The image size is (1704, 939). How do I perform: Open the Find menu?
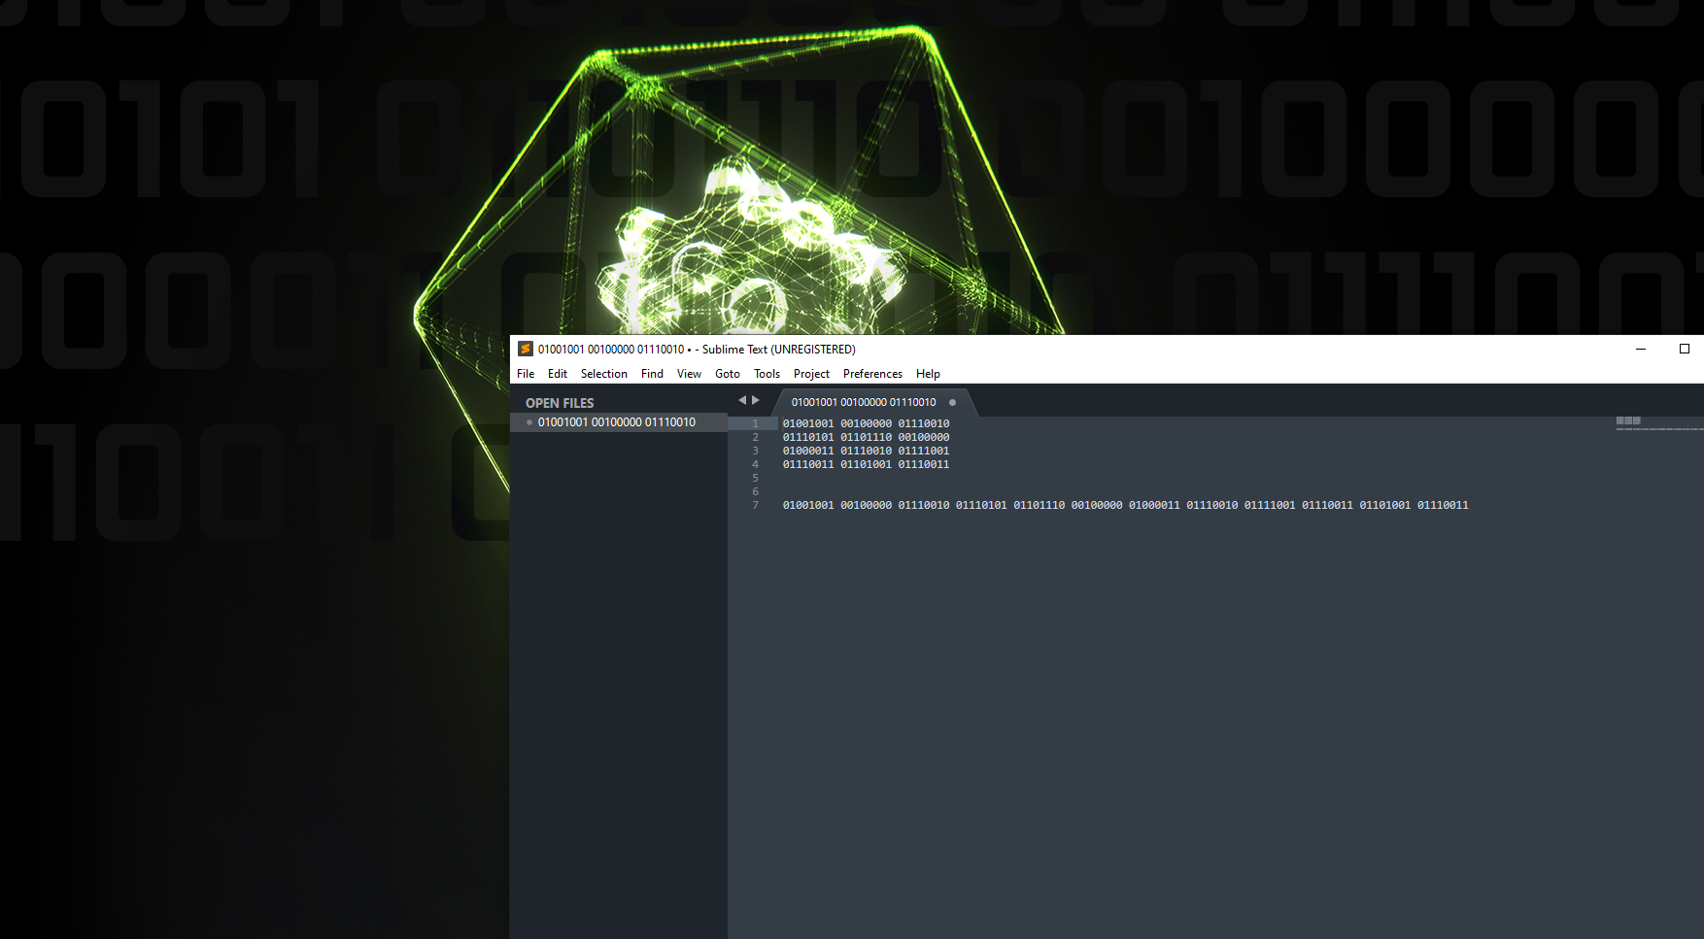pyautogui.click(x=652, y=374)
